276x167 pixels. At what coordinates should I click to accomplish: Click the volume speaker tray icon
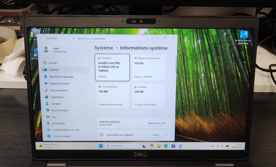point(222,146)
